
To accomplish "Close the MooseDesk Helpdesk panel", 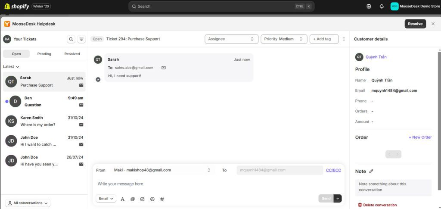I will point(433,24).
